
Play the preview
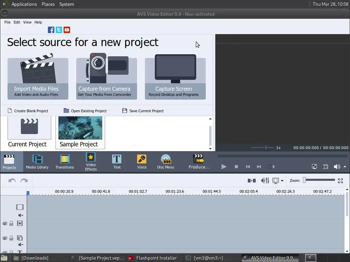[x=224, y=166]
